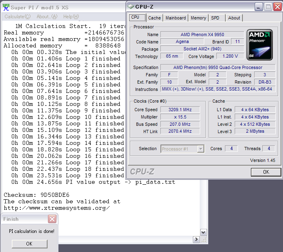Minimize the CPU-Z window

pos(259,7)
